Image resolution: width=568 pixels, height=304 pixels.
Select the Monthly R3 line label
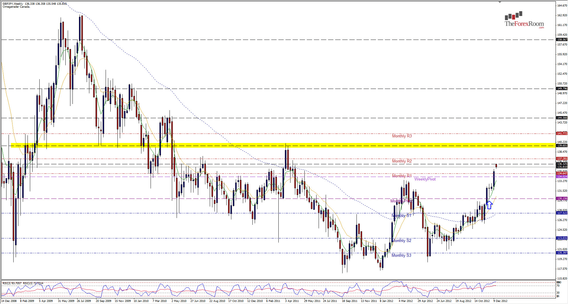point(402,136)
